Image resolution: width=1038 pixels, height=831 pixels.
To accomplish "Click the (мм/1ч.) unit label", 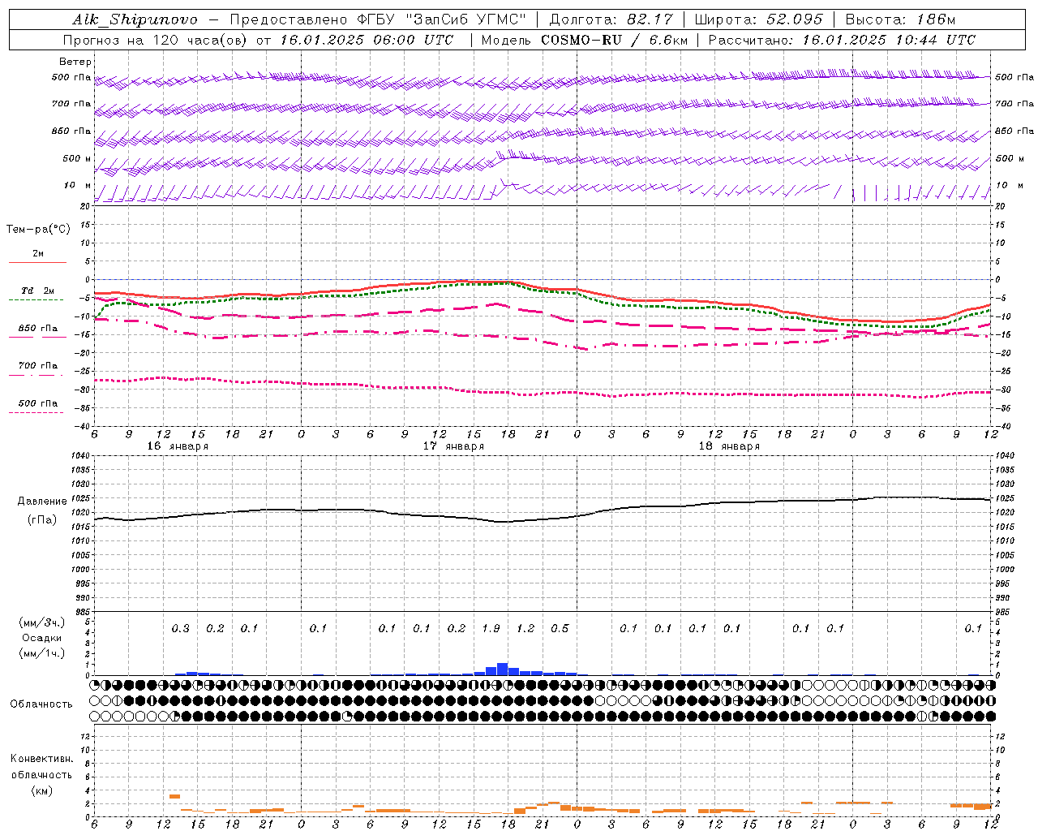I will [42, 653].
